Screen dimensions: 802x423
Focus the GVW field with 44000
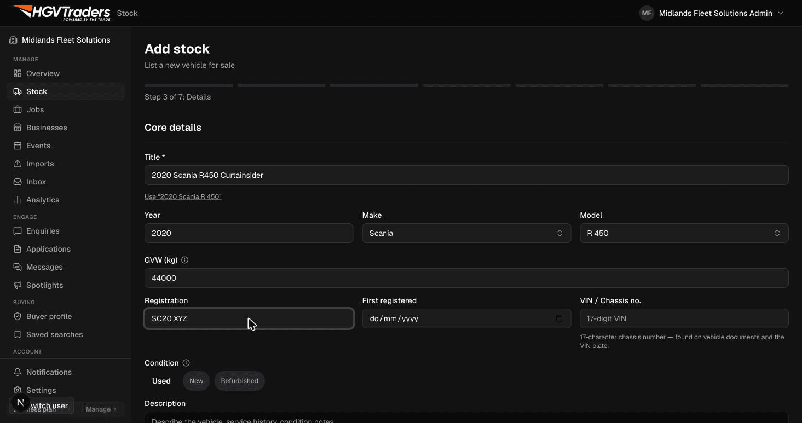[x=466, y=278]
